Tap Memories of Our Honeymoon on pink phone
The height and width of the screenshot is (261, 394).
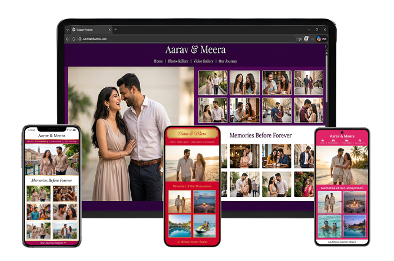pos(342,188)
